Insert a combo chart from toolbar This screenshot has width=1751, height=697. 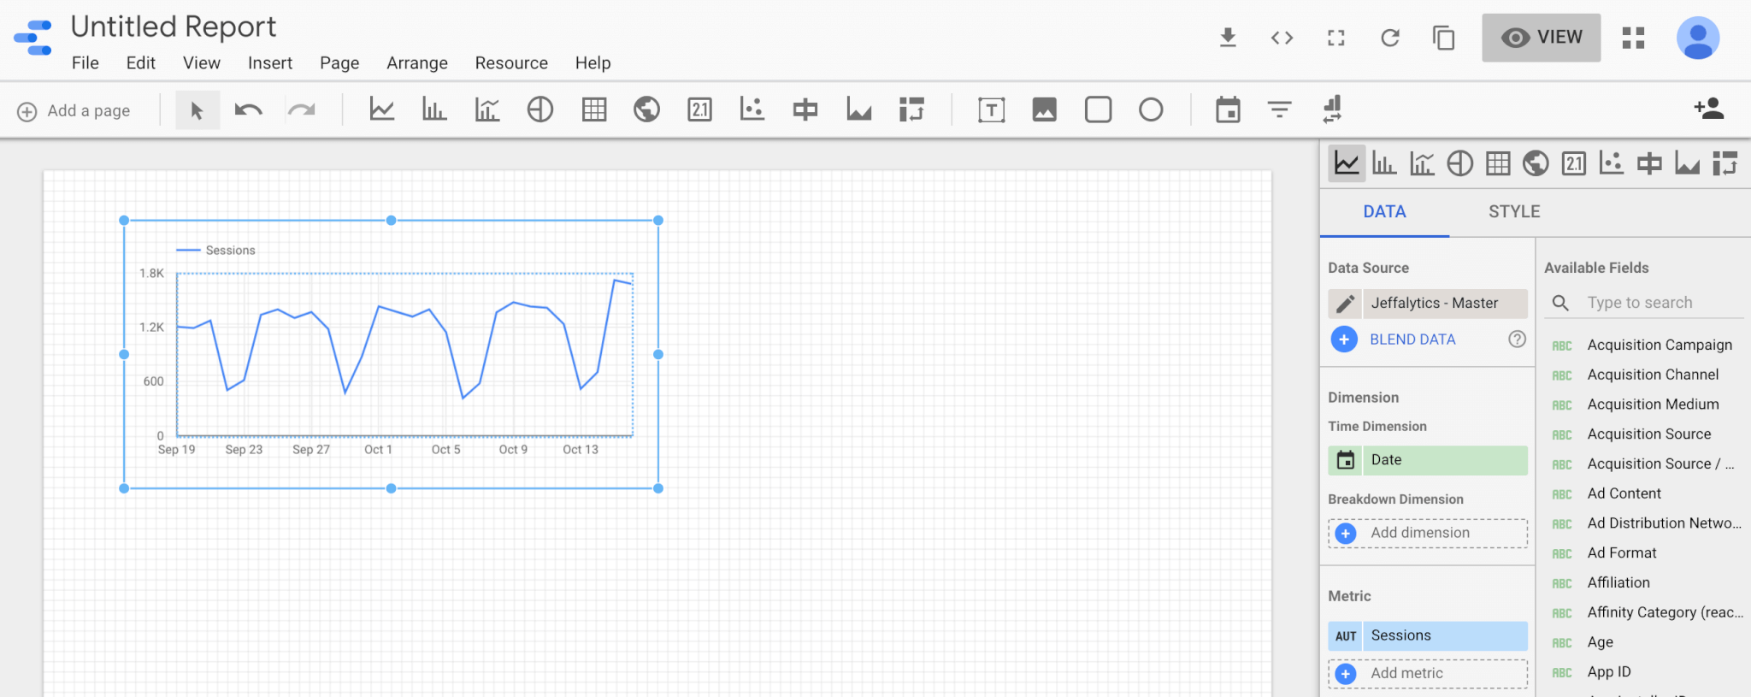(487, 109)
